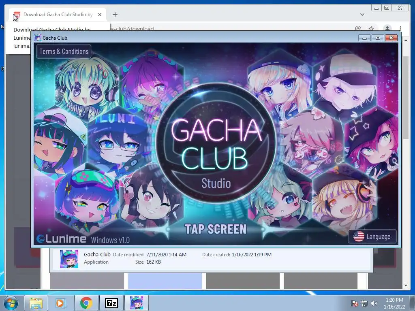Minimize the Gacha Club window
This screenshot has width=415, height=311.
click(364, 38)
